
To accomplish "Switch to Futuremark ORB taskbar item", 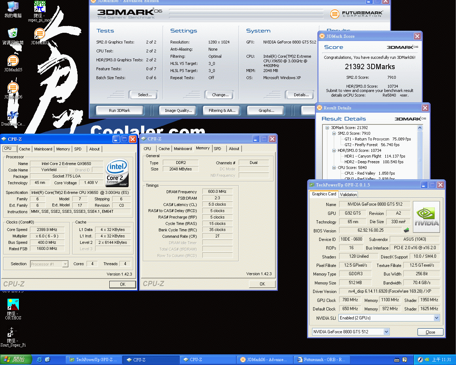I will (x=321, y=360).
